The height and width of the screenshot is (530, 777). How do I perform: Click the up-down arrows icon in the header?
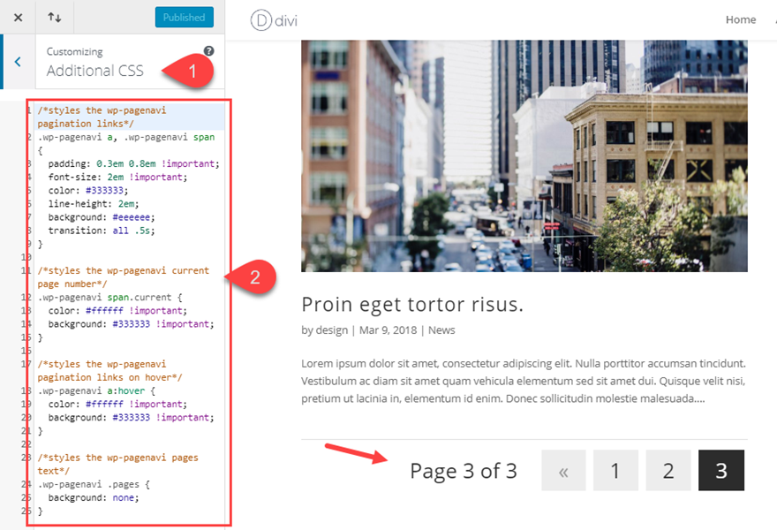tap(54, 17)
